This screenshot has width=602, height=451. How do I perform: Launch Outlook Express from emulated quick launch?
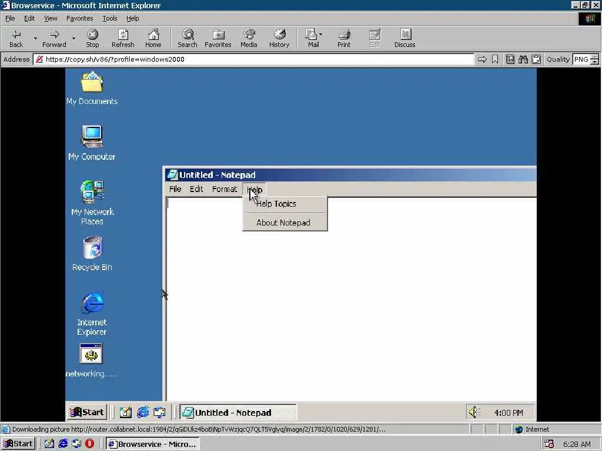point(159,412)
